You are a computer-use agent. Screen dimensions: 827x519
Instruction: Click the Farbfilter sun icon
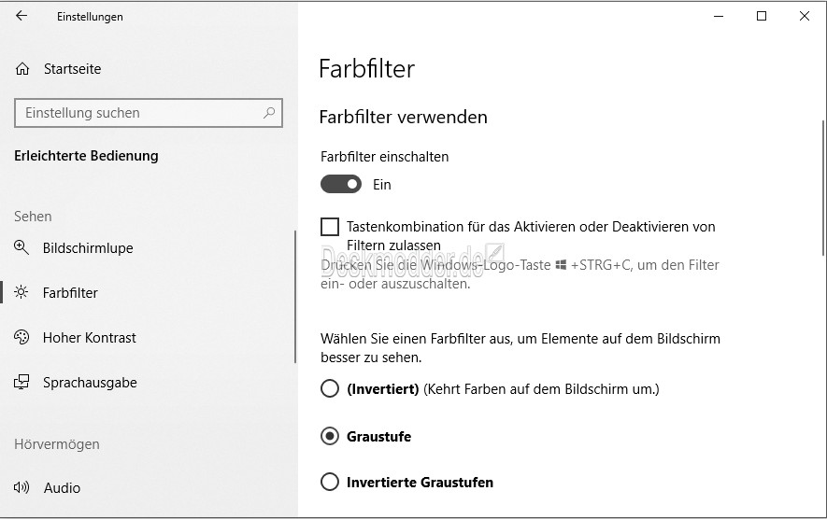coord(21,292)
